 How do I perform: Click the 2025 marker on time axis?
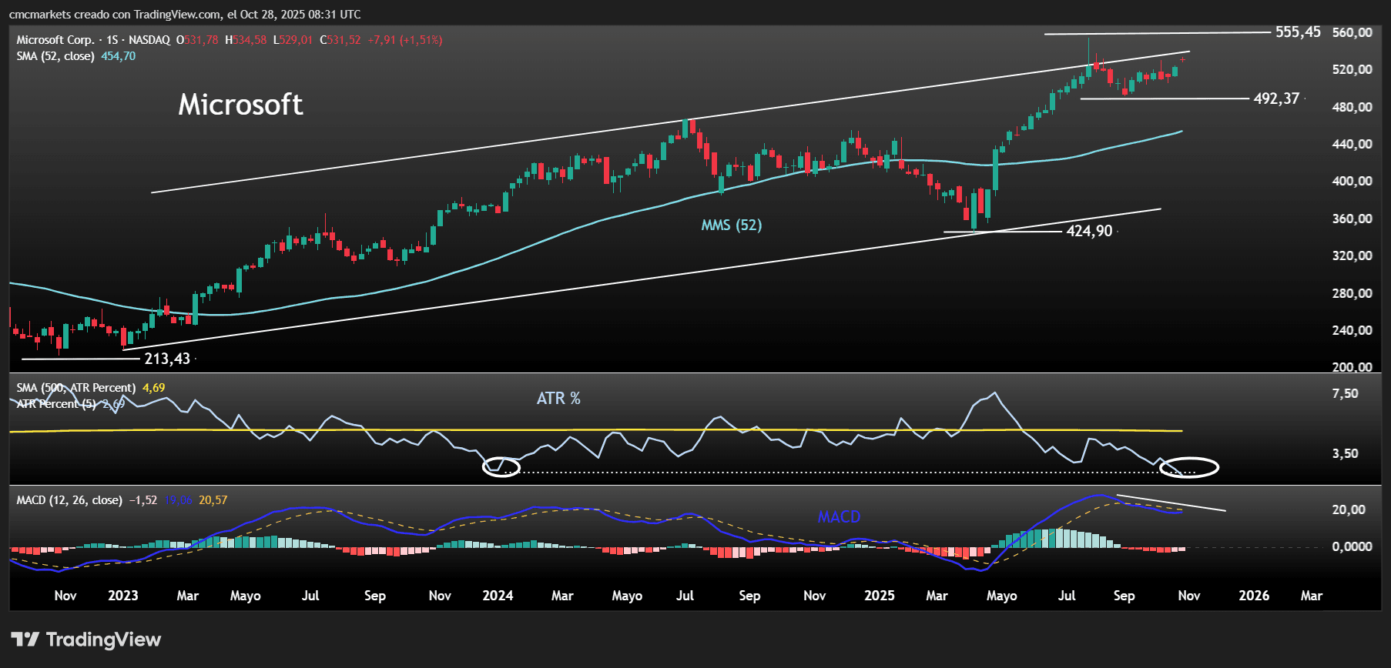(879, 596)
